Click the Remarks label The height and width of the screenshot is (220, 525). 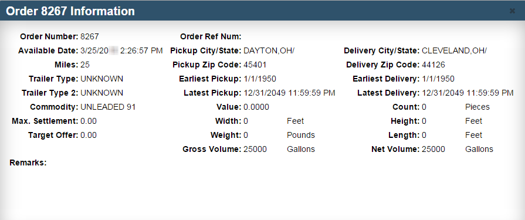tap(28, 163)
